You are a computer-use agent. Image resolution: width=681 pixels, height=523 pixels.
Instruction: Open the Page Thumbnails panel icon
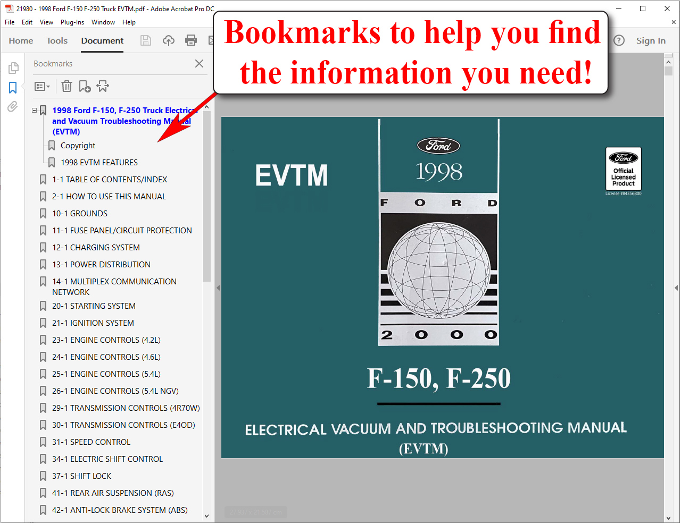[x=13, y=68]
